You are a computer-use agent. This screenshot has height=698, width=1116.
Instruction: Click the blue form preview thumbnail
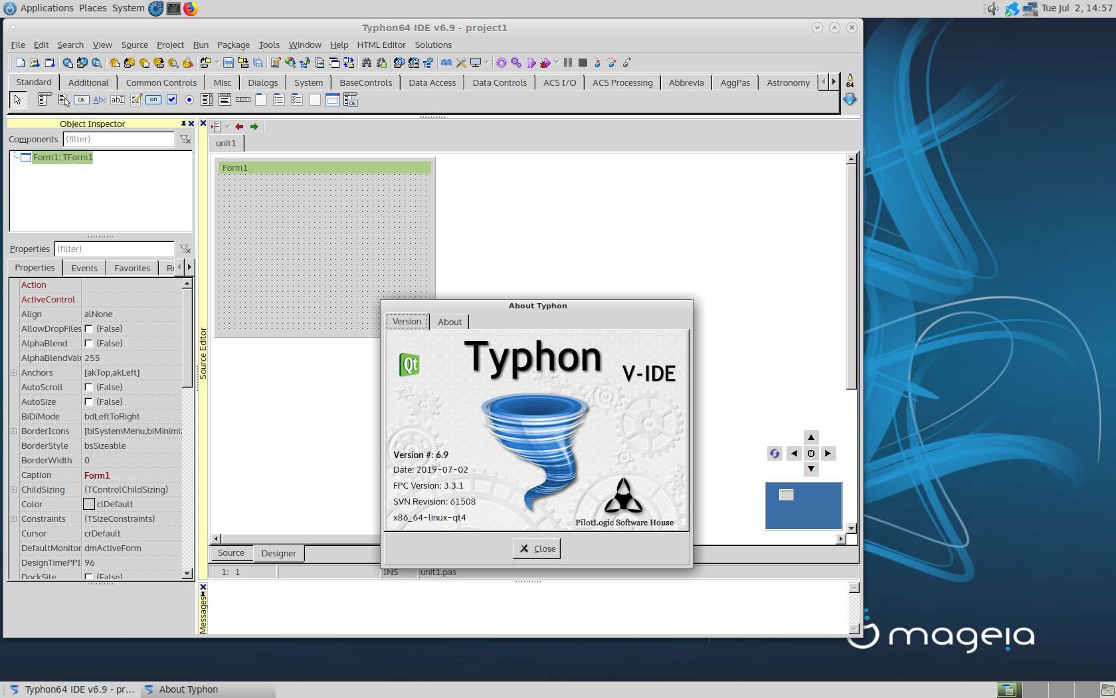pos(803,506)
